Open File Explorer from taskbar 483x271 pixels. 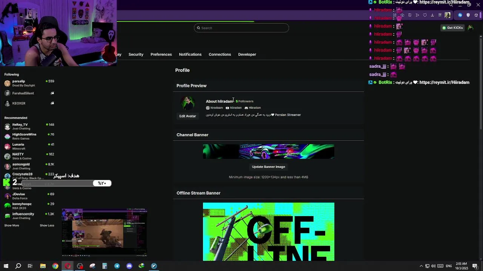coord(43,266)
